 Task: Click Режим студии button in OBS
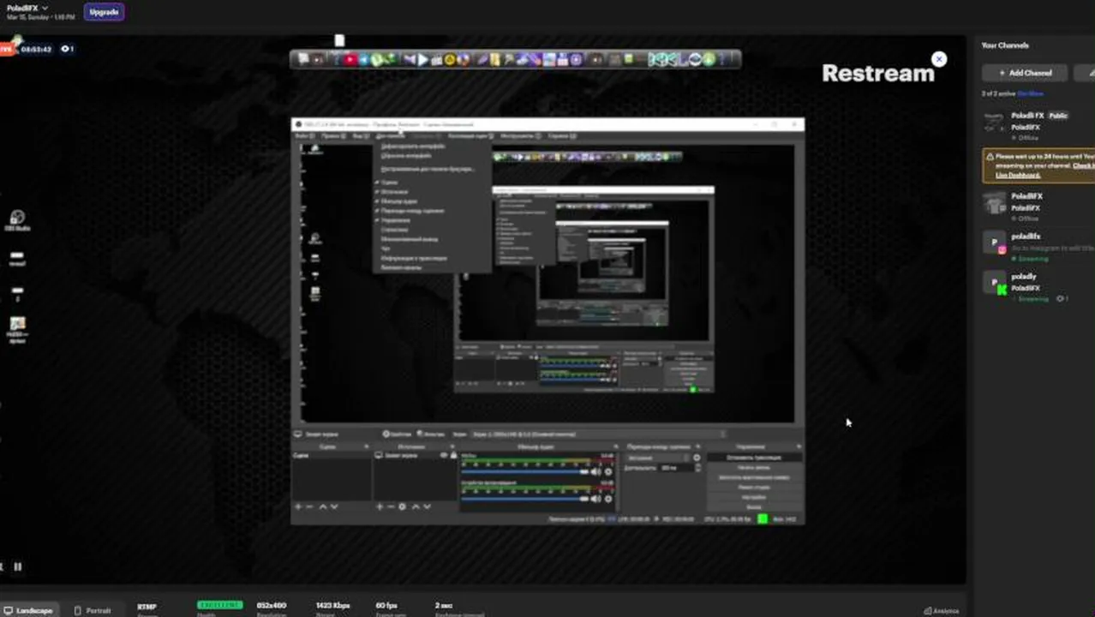point(754,487)
